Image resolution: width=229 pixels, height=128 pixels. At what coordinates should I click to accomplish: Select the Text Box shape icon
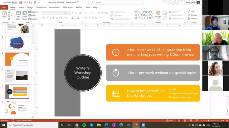pyautogui.click(x=136, y=12)
